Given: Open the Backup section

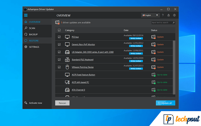Looking at the screenshot, I should 37,35.
